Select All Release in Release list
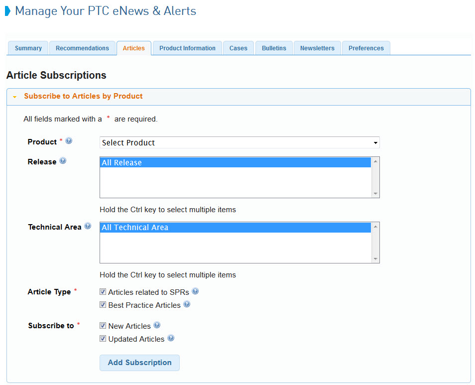Screen dimensions: 475x385 236,162
